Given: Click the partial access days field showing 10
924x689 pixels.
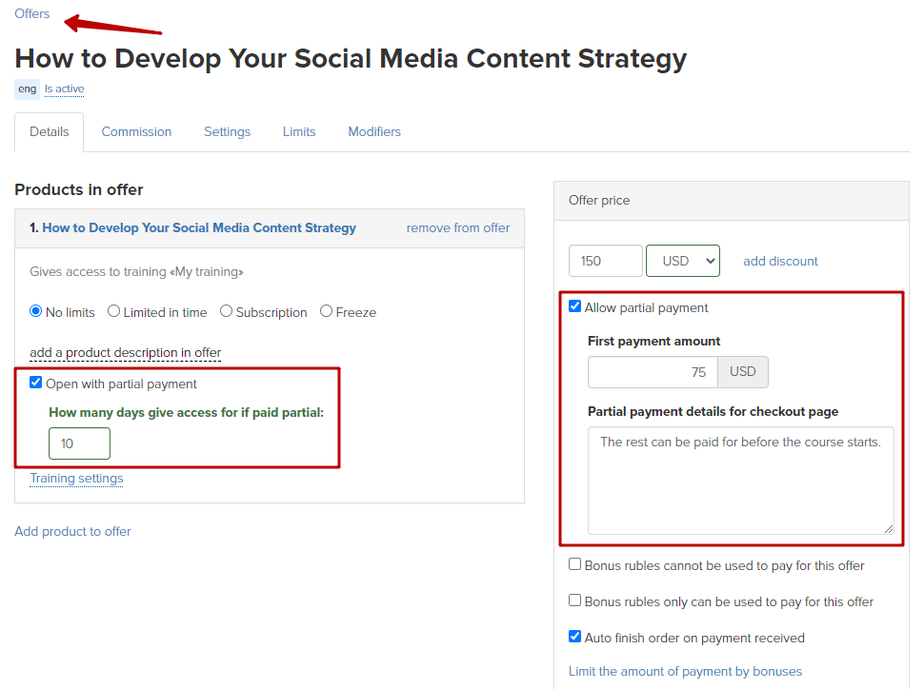Looking at the screenshot, I should (x=80, y=443).
